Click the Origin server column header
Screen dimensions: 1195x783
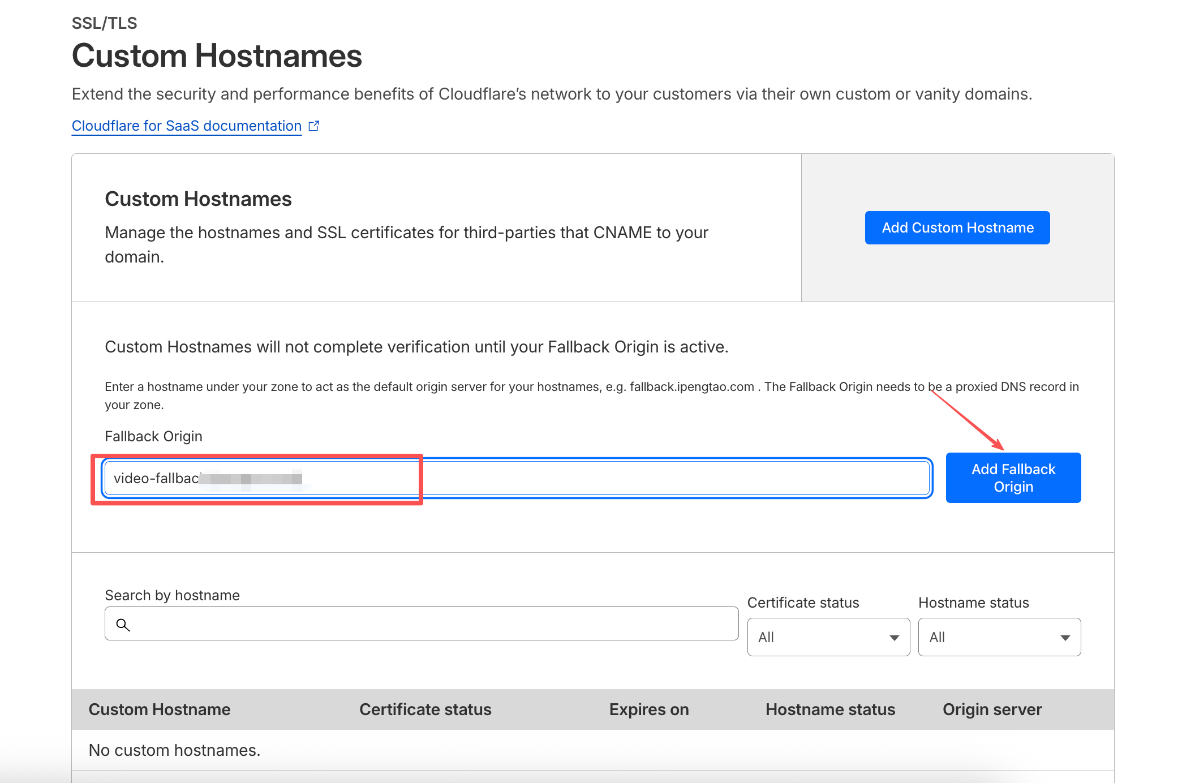click(992, 709)
